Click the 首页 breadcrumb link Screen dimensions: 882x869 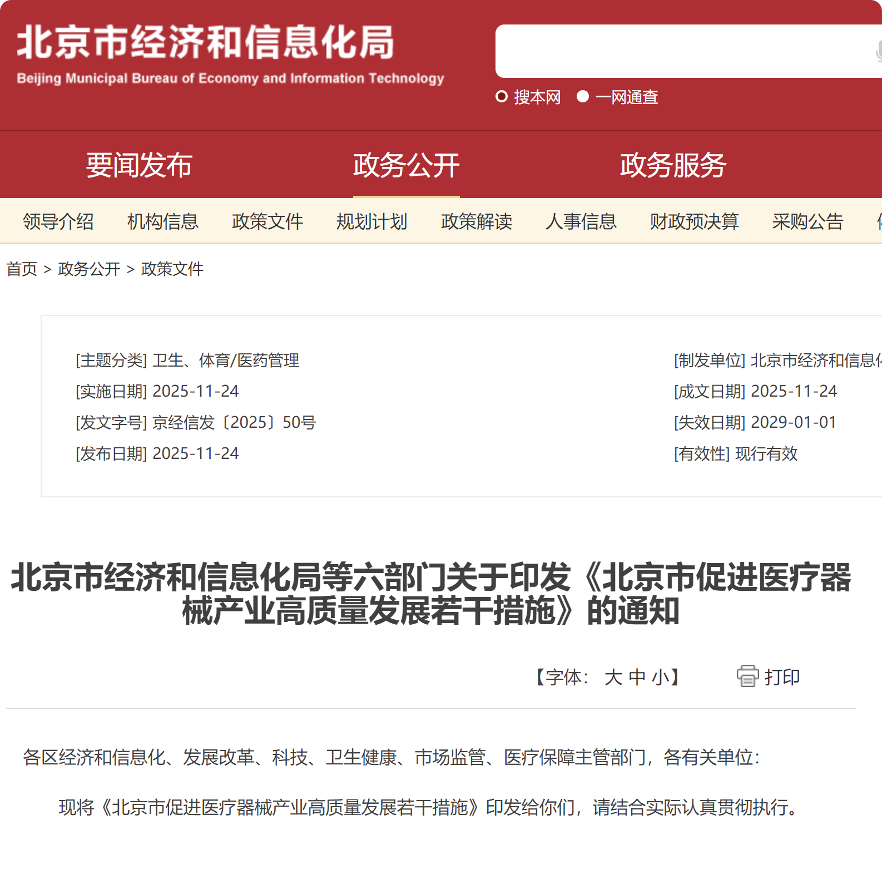point(22,269)
